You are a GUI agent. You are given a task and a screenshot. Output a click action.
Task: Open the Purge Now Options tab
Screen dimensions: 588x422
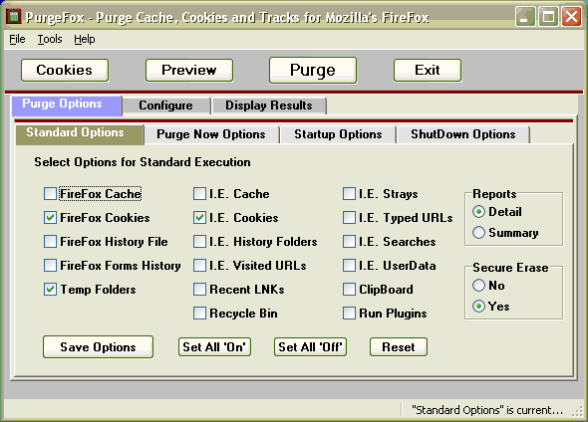tap(211, 134)
